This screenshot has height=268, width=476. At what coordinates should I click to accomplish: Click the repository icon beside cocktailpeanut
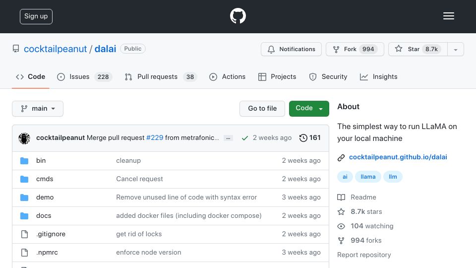(16, 49)
